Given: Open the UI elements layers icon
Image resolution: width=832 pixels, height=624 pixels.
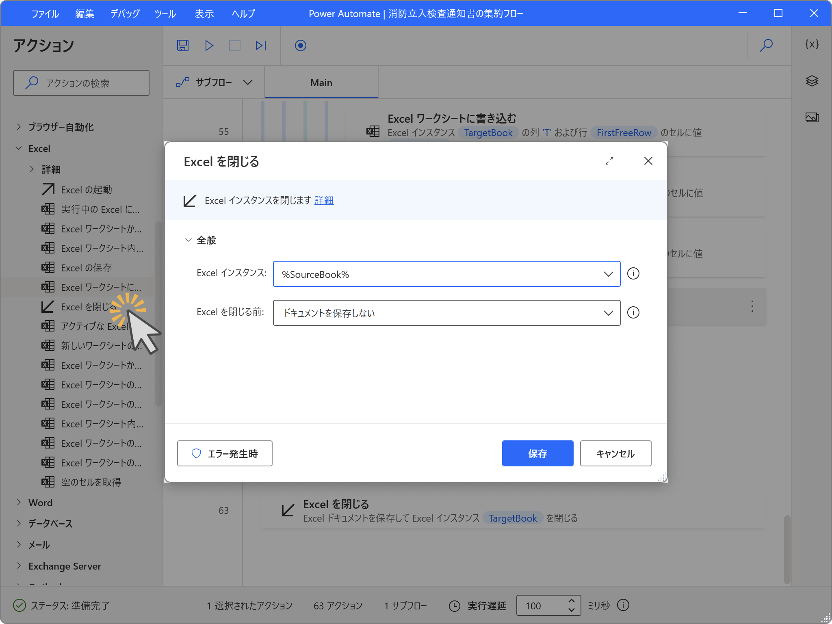Looking at the screenshot, I should tap(812, 81).
